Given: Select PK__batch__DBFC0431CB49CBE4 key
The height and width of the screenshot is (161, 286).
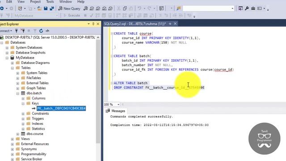Looking at the screenshot, I should tap(61, 108).
